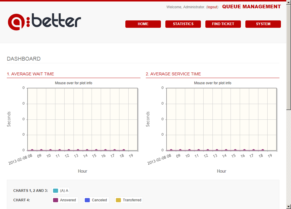Click the wait time chart's Seconds axis label

(x=9, y=119)
